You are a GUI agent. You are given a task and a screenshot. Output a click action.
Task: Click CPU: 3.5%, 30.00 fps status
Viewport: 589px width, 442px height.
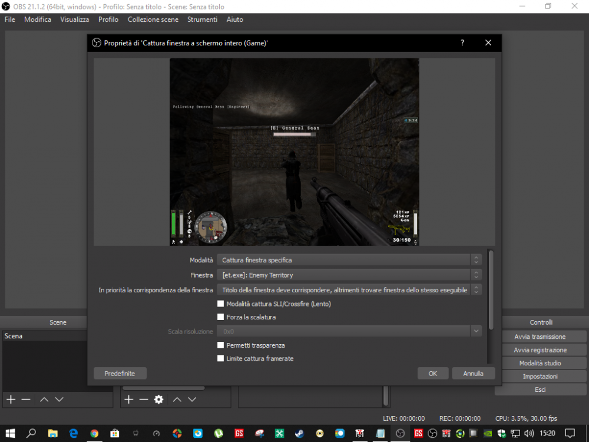pos(526,418)
